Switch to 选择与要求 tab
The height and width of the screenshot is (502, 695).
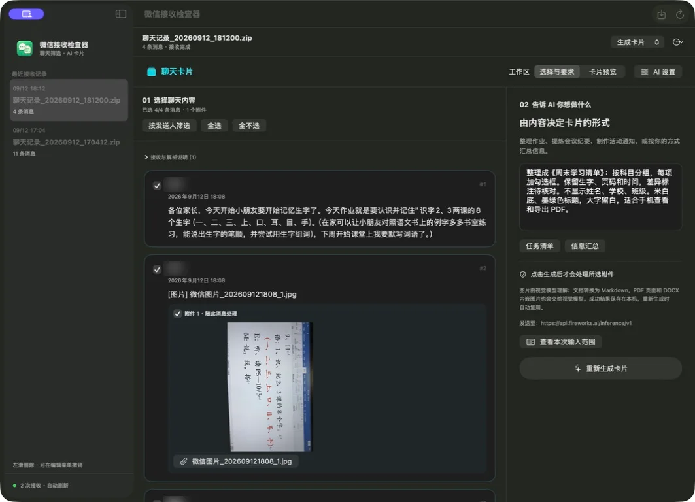[556, 72]
